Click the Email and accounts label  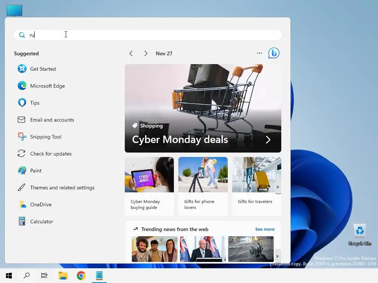pyautogui.click(x=52, y=120)
